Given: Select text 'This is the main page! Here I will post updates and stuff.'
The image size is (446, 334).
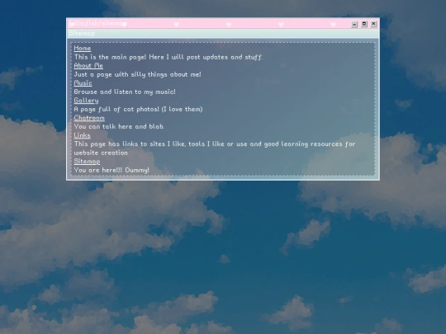Looking at the screenshot, I should point(168,57).
